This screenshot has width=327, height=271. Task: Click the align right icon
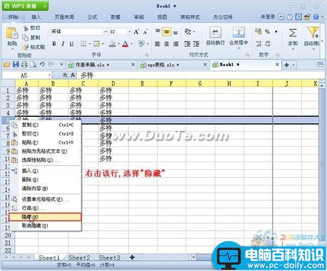(175, 44)
